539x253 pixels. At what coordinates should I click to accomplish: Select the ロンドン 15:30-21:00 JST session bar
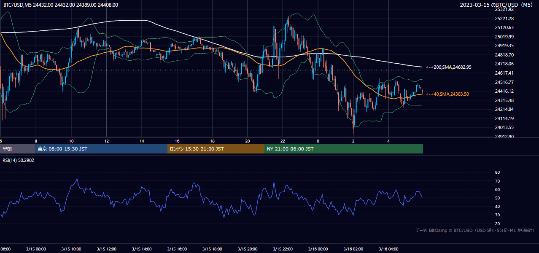(216, 149)
